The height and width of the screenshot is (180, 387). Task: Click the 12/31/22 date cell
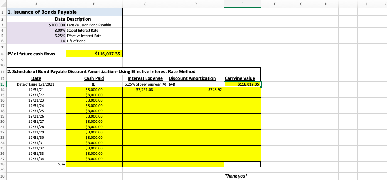[36, 95]
